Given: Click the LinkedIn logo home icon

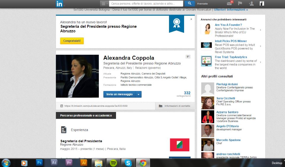Looking at the screenshot, I should point(59,4).
